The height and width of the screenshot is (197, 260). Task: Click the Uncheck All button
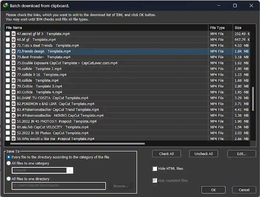(204, 154)
